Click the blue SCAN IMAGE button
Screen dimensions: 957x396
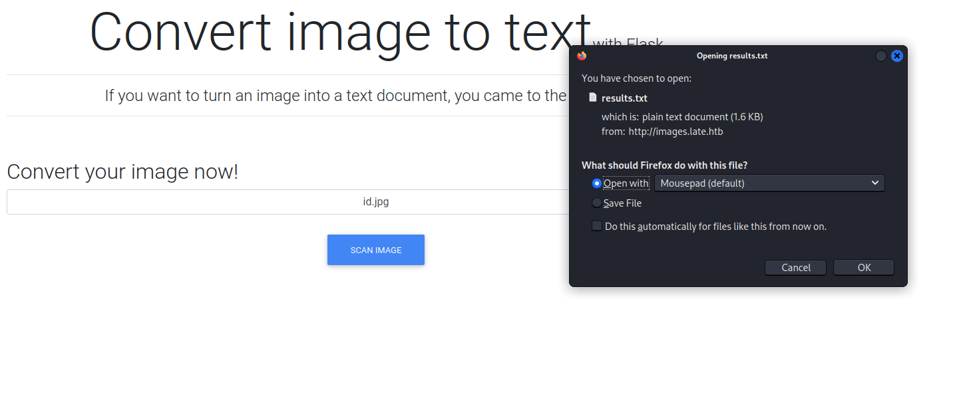pos(375,250)
